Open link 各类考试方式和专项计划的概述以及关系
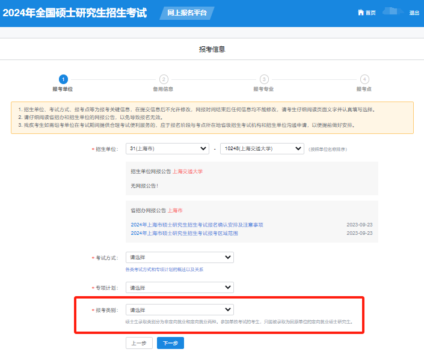 (164, 270)
